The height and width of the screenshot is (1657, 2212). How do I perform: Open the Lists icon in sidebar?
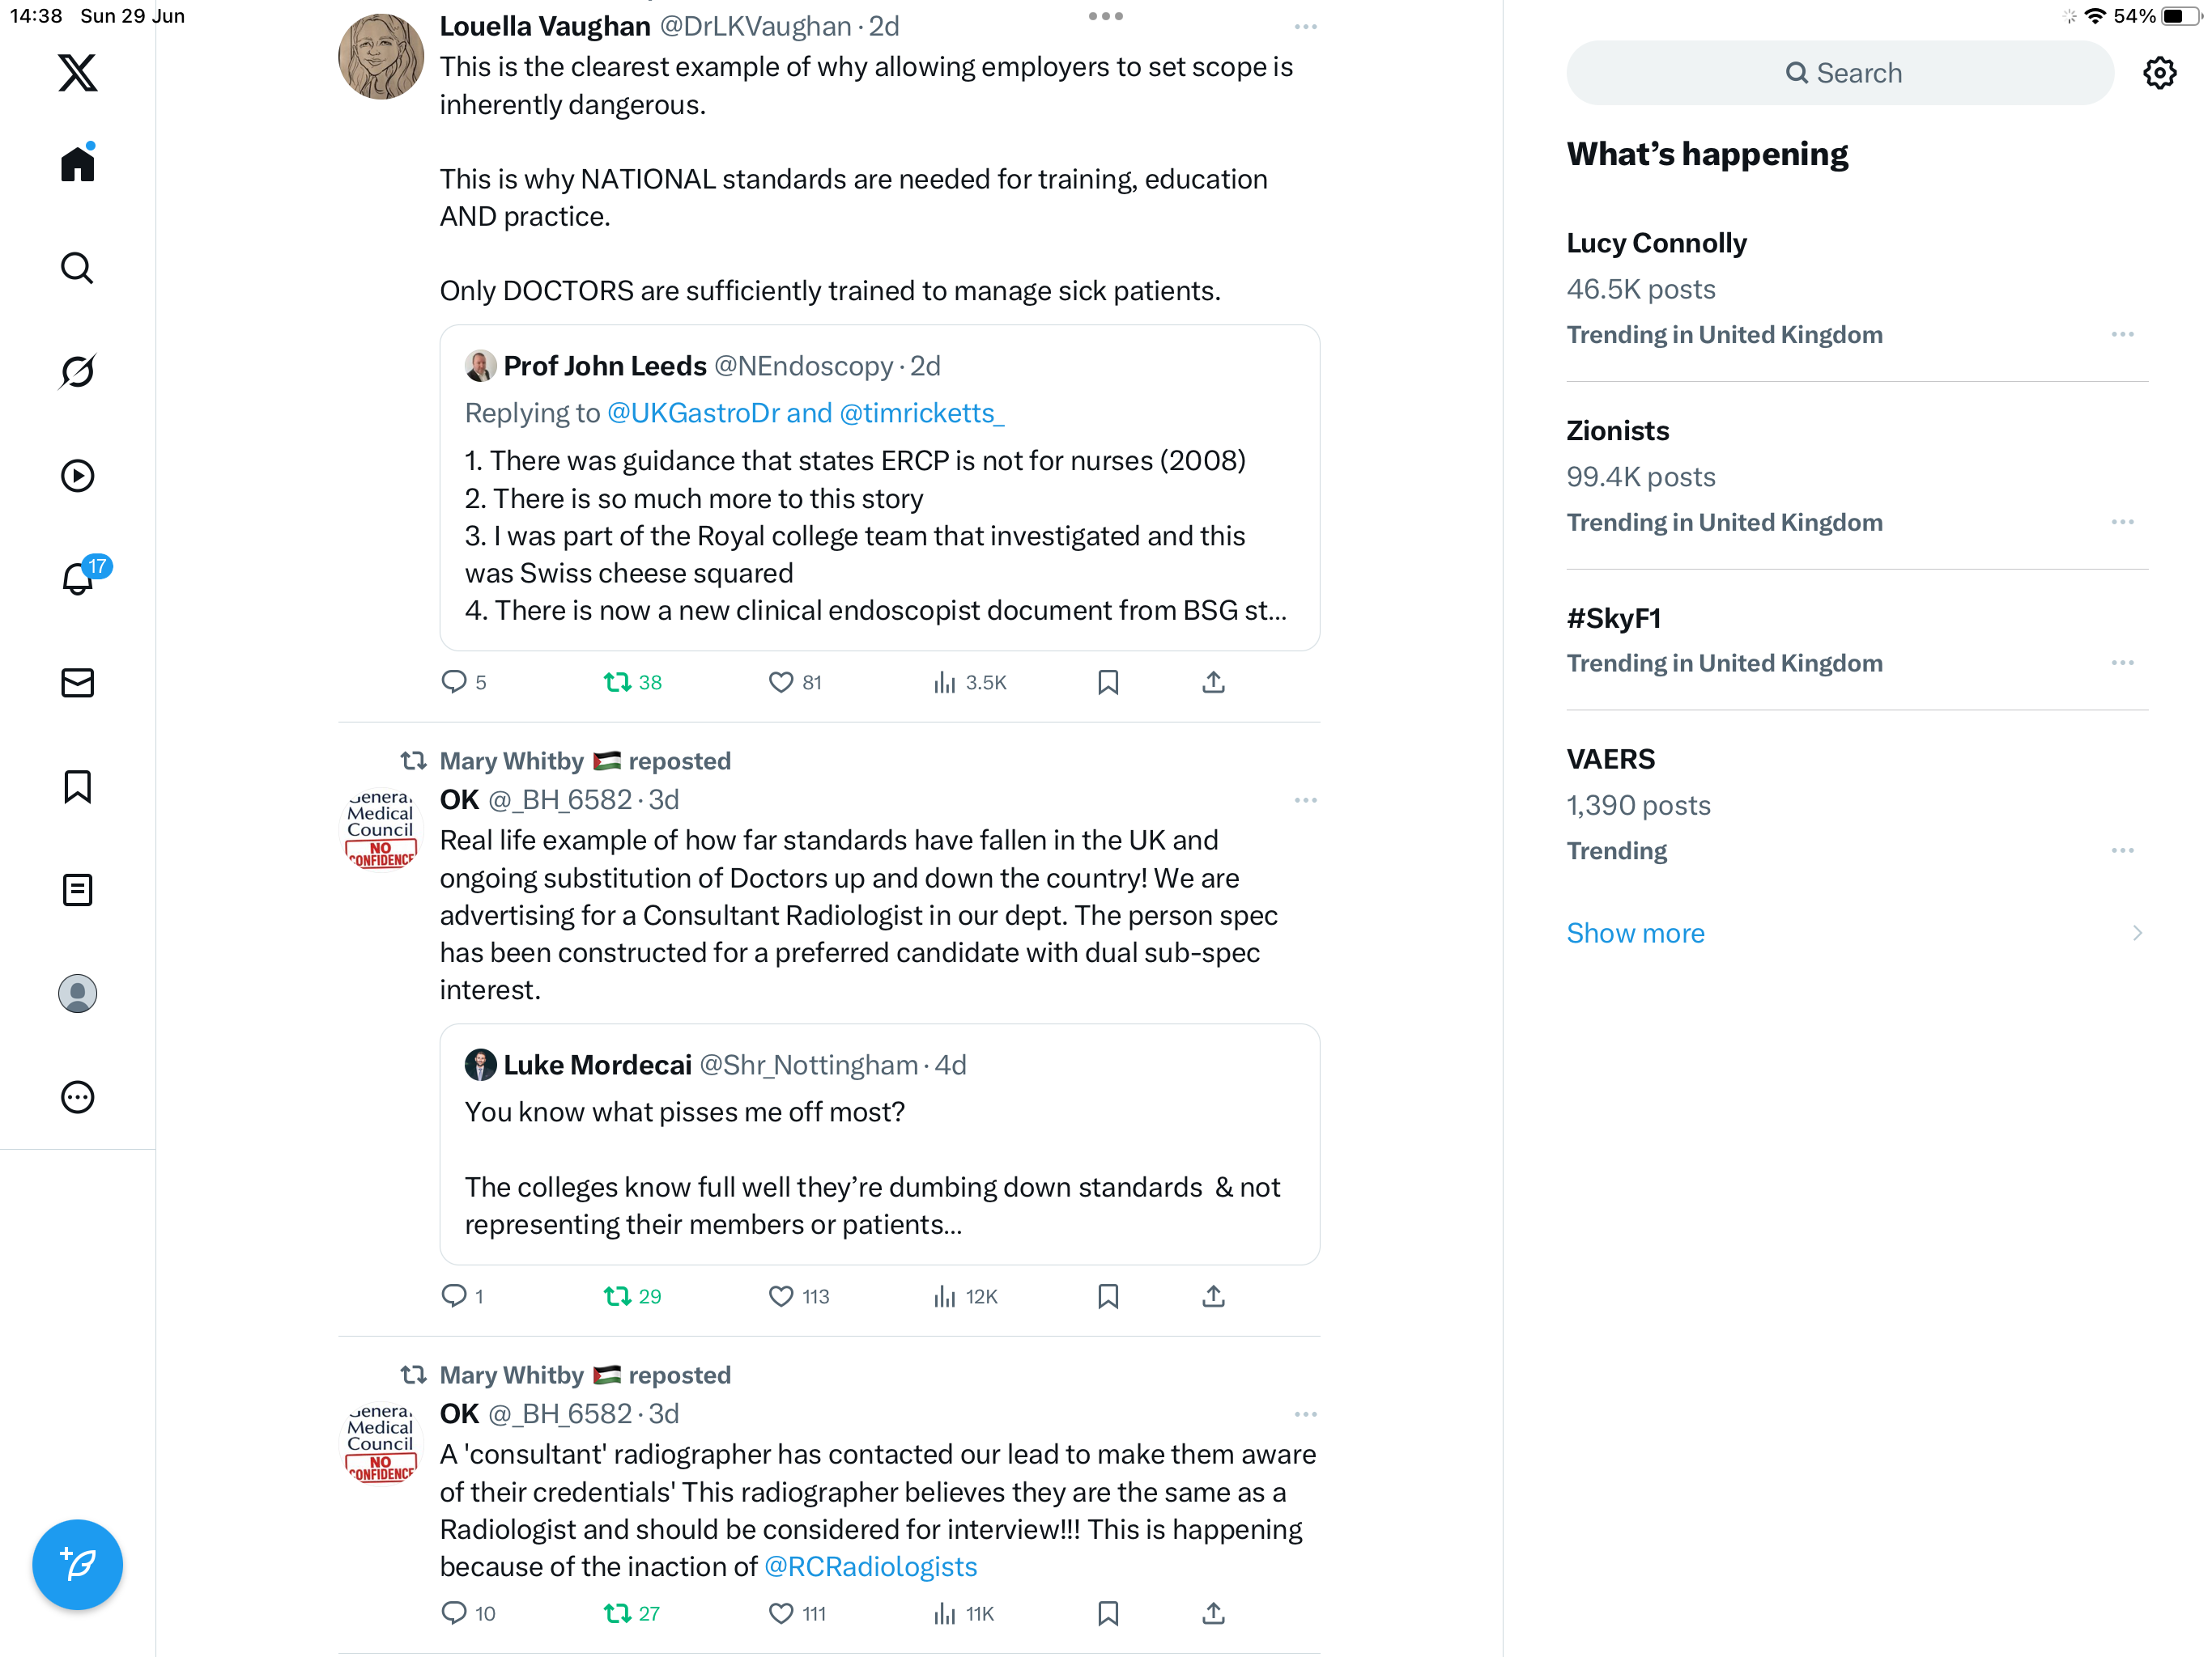coord(77,889)
